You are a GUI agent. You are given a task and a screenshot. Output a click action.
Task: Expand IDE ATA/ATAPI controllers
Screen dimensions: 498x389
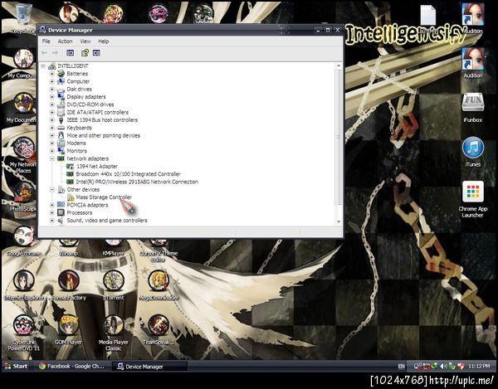click(52, 112)
